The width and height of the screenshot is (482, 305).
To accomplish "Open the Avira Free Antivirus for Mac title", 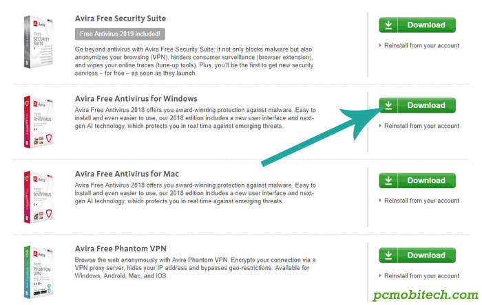I will pyautogui.click(x=127, y=174).
